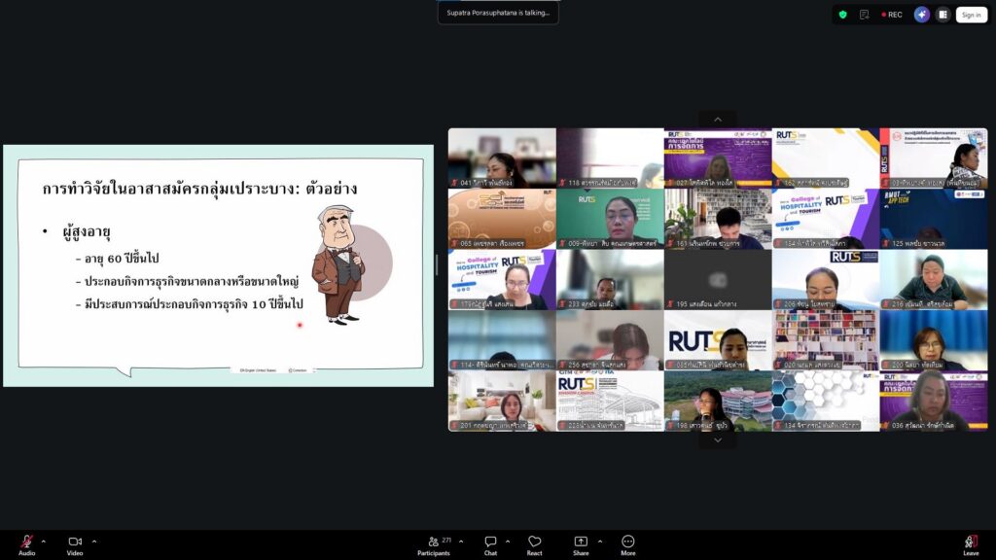This screenshot has width=996, height=560.
Task: Click the Sign in button
Action: click(971, 15)
